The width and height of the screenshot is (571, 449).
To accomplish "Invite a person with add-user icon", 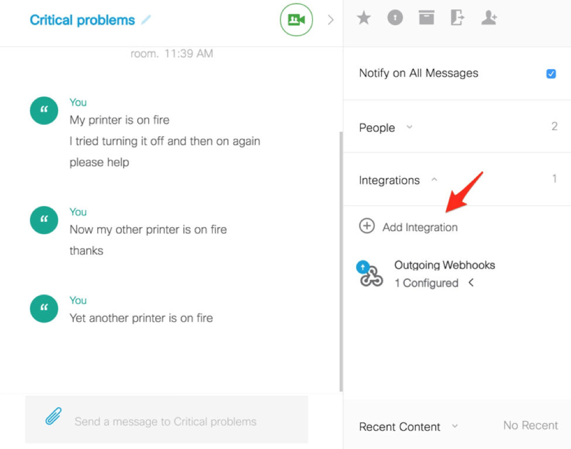I will 488,18.
